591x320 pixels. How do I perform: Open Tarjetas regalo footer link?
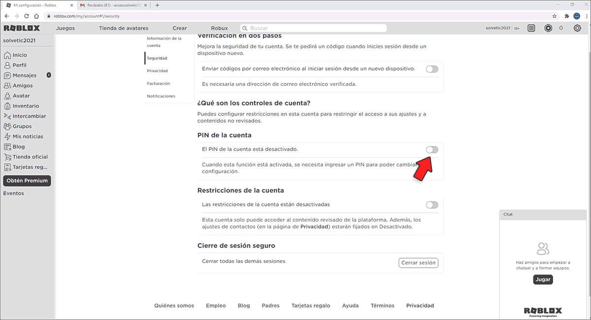[311, 306]
